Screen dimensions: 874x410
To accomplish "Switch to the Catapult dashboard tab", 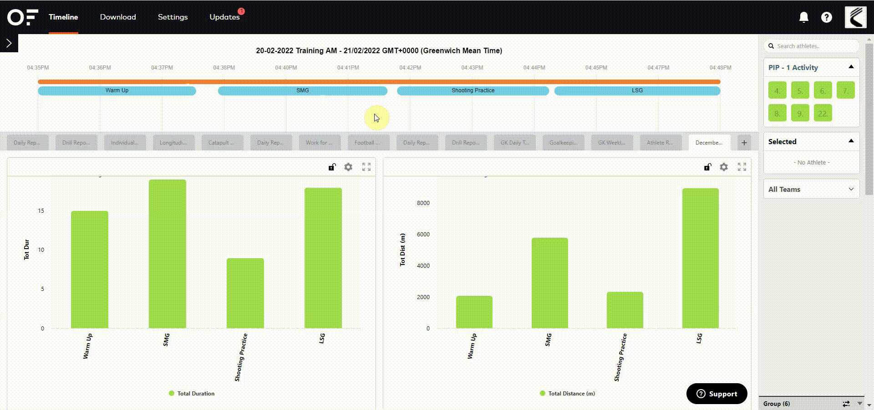I will pos(222,143).
